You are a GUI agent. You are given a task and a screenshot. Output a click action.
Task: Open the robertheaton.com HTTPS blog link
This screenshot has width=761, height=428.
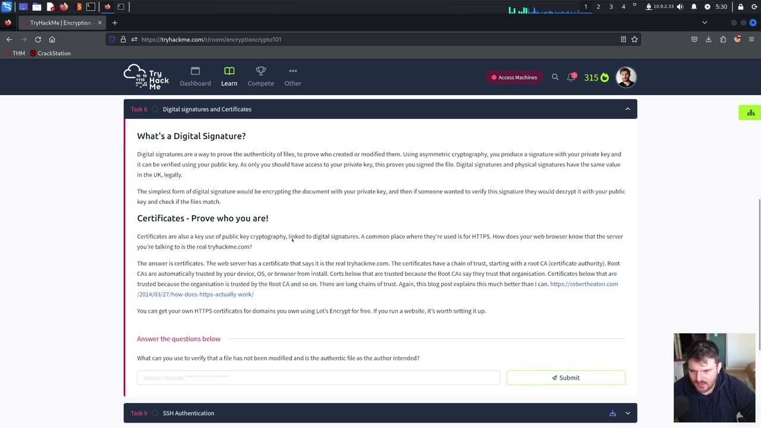(x=583, y=284)
